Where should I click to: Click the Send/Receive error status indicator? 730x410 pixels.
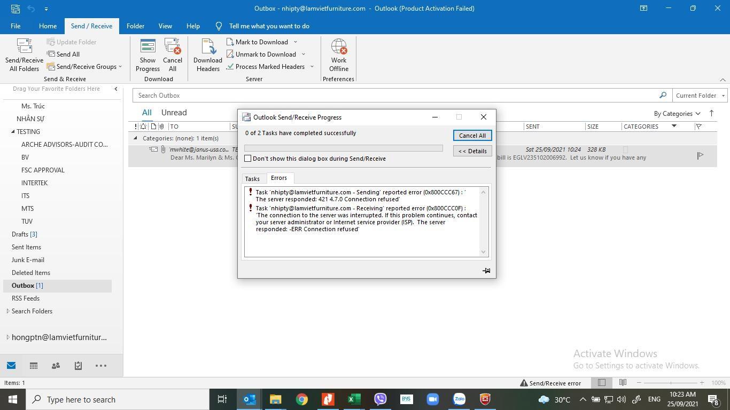[x=551, y=383]
